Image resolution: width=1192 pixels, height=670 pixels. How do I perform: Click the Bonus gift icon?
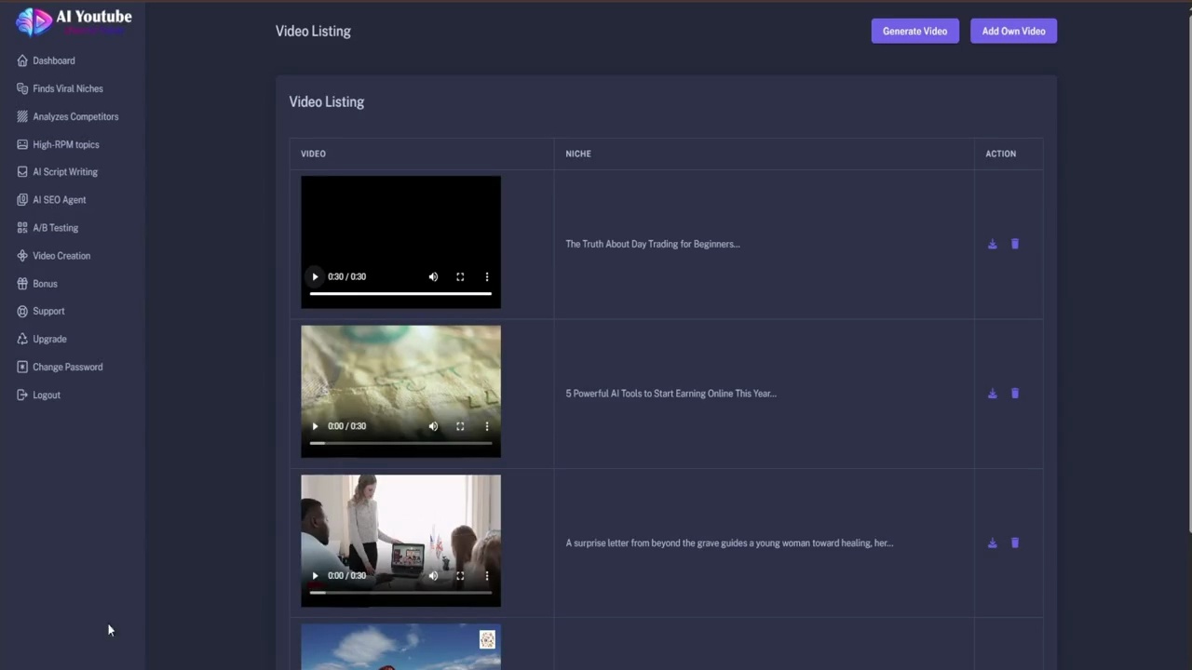(x=22, y=284)
